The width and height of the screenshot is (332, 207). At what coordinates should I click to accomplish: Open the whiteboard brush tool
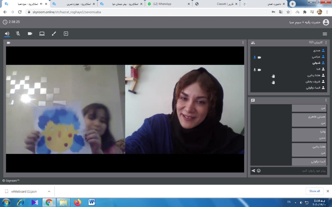[54, 34]
